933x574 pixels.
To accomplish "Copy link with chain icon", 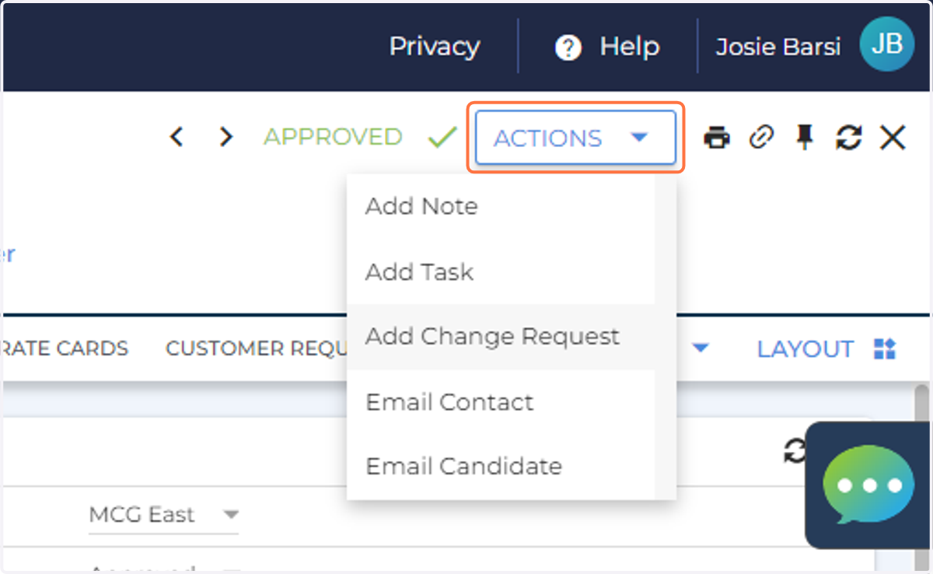I will coord(761,138).
